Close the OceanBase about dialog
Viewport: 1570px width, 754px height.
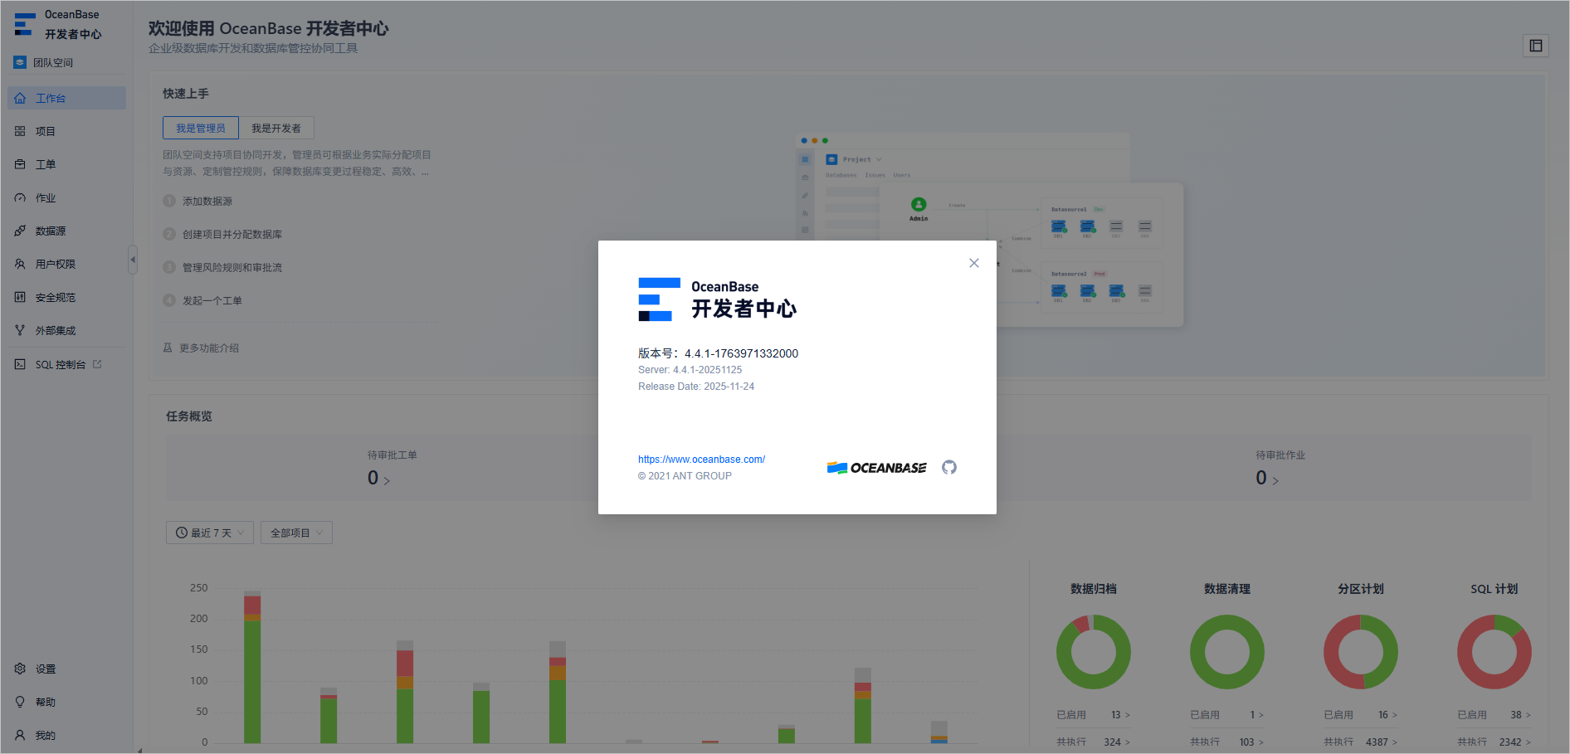(974, 263)
